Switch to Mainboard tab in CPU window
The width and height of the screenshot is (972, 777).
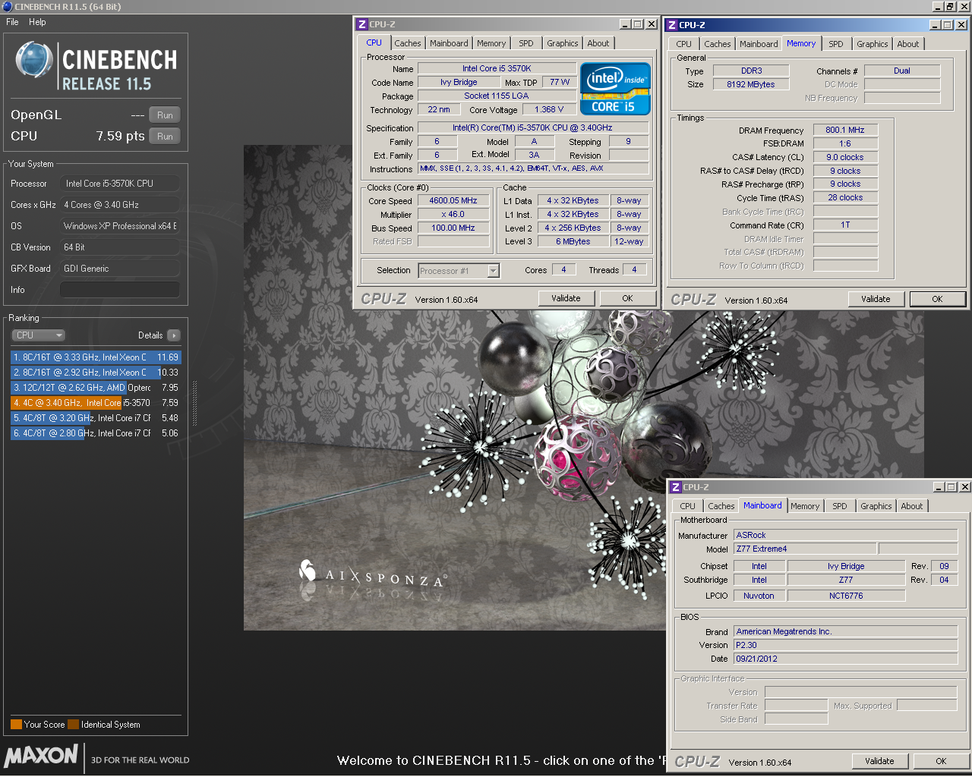(449, 43)
